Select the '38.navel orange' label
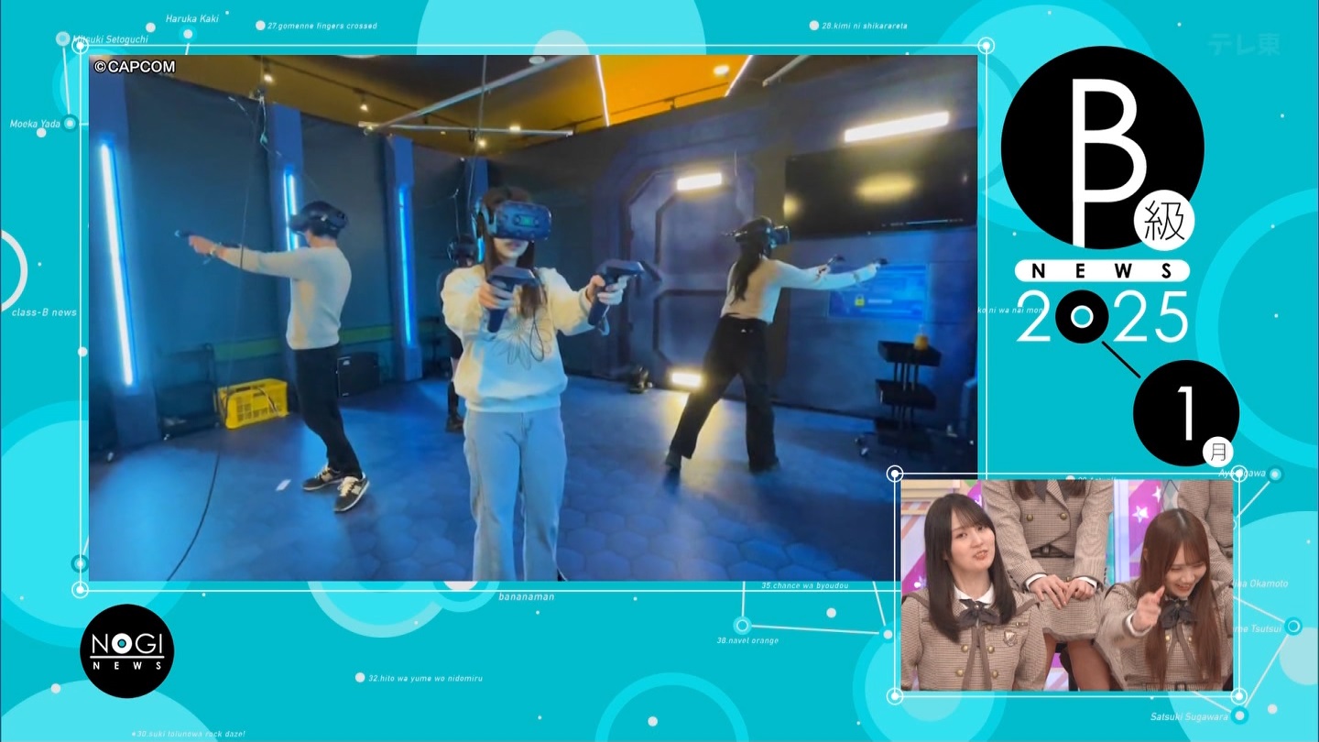This screenshot has height=742, width=1319. tap(747, 640)
